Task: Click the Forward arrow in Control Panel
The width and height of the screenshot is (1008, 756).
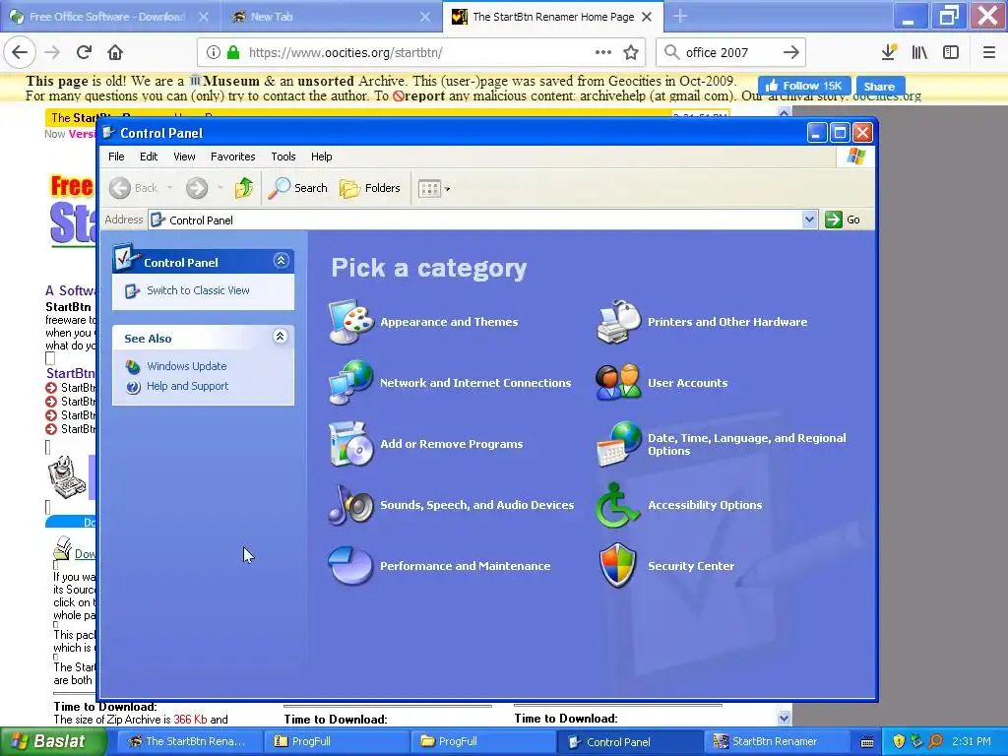Action: point(197,188)
